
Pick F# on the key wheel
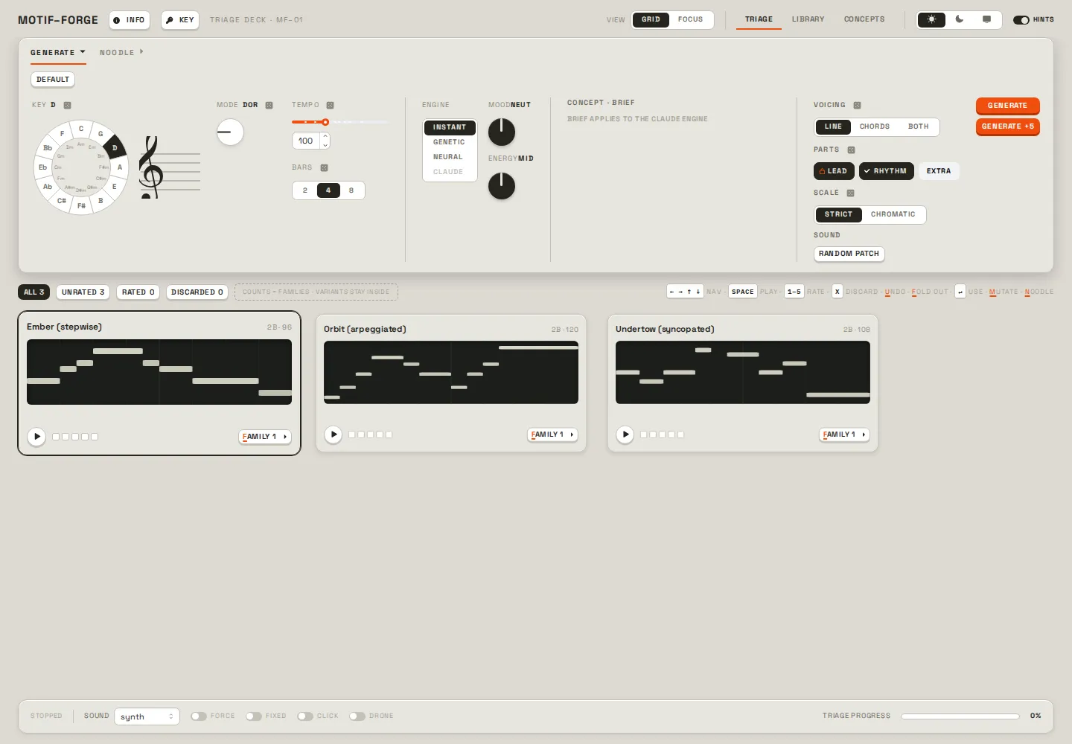point(81,206)
